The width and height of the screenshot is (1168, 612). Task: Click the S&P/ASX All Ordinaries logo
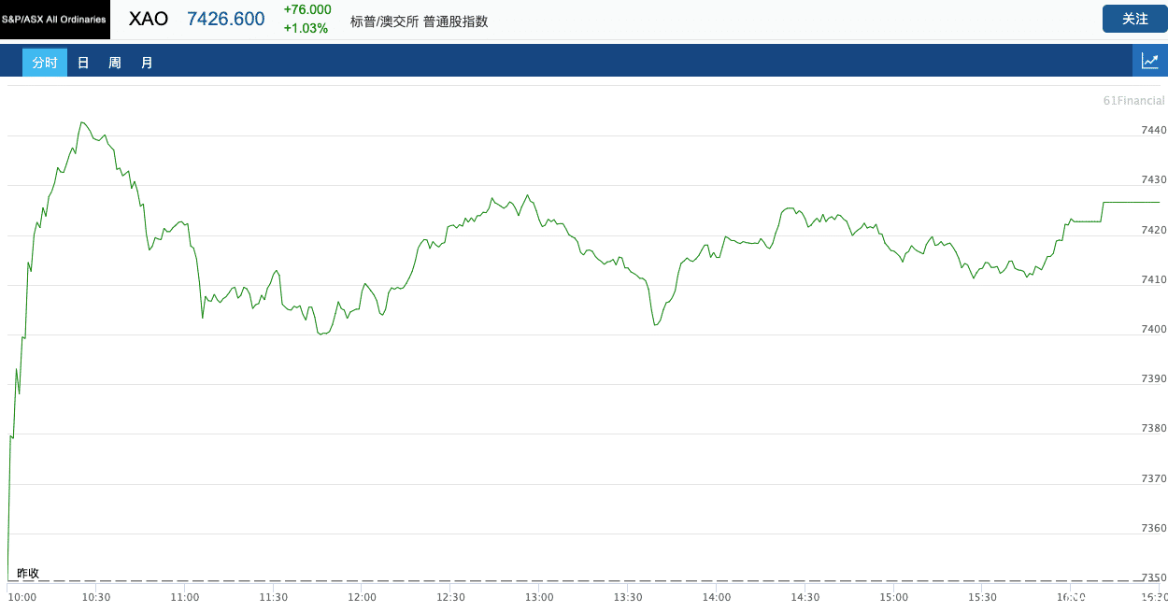pyautogui.click(x=55, y=19)
